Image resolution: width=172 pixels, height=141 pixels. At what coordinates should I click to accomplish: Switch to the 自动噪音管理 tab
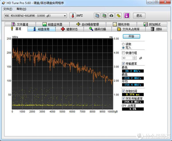[88, 24]
